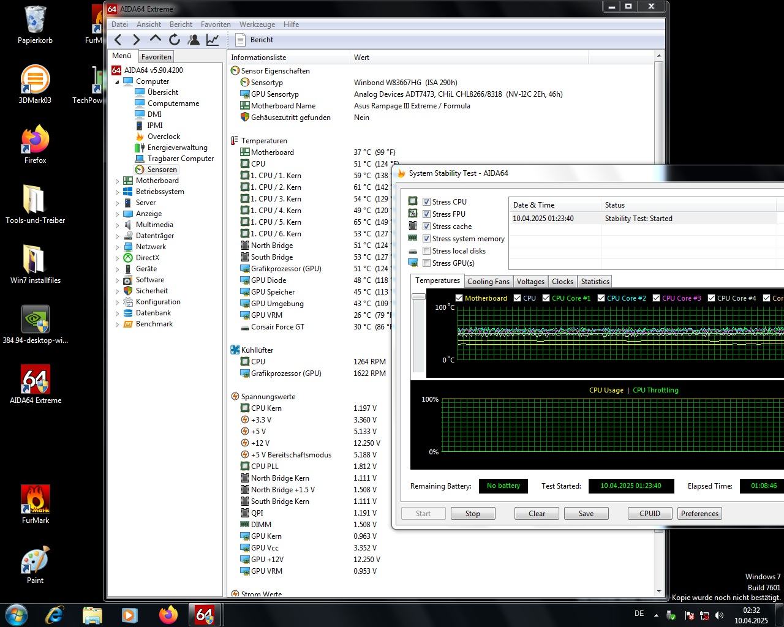Uncheck Stress CPU
Viewport: 784px width, 627px height.
click(427, 201)
